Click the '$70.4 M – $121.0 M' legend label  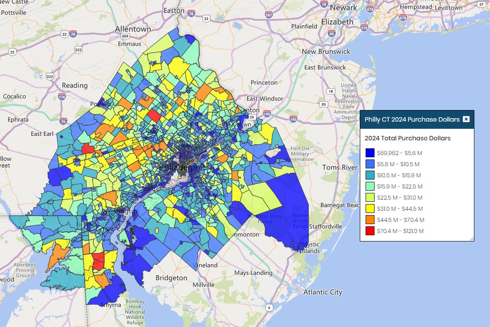400,231
